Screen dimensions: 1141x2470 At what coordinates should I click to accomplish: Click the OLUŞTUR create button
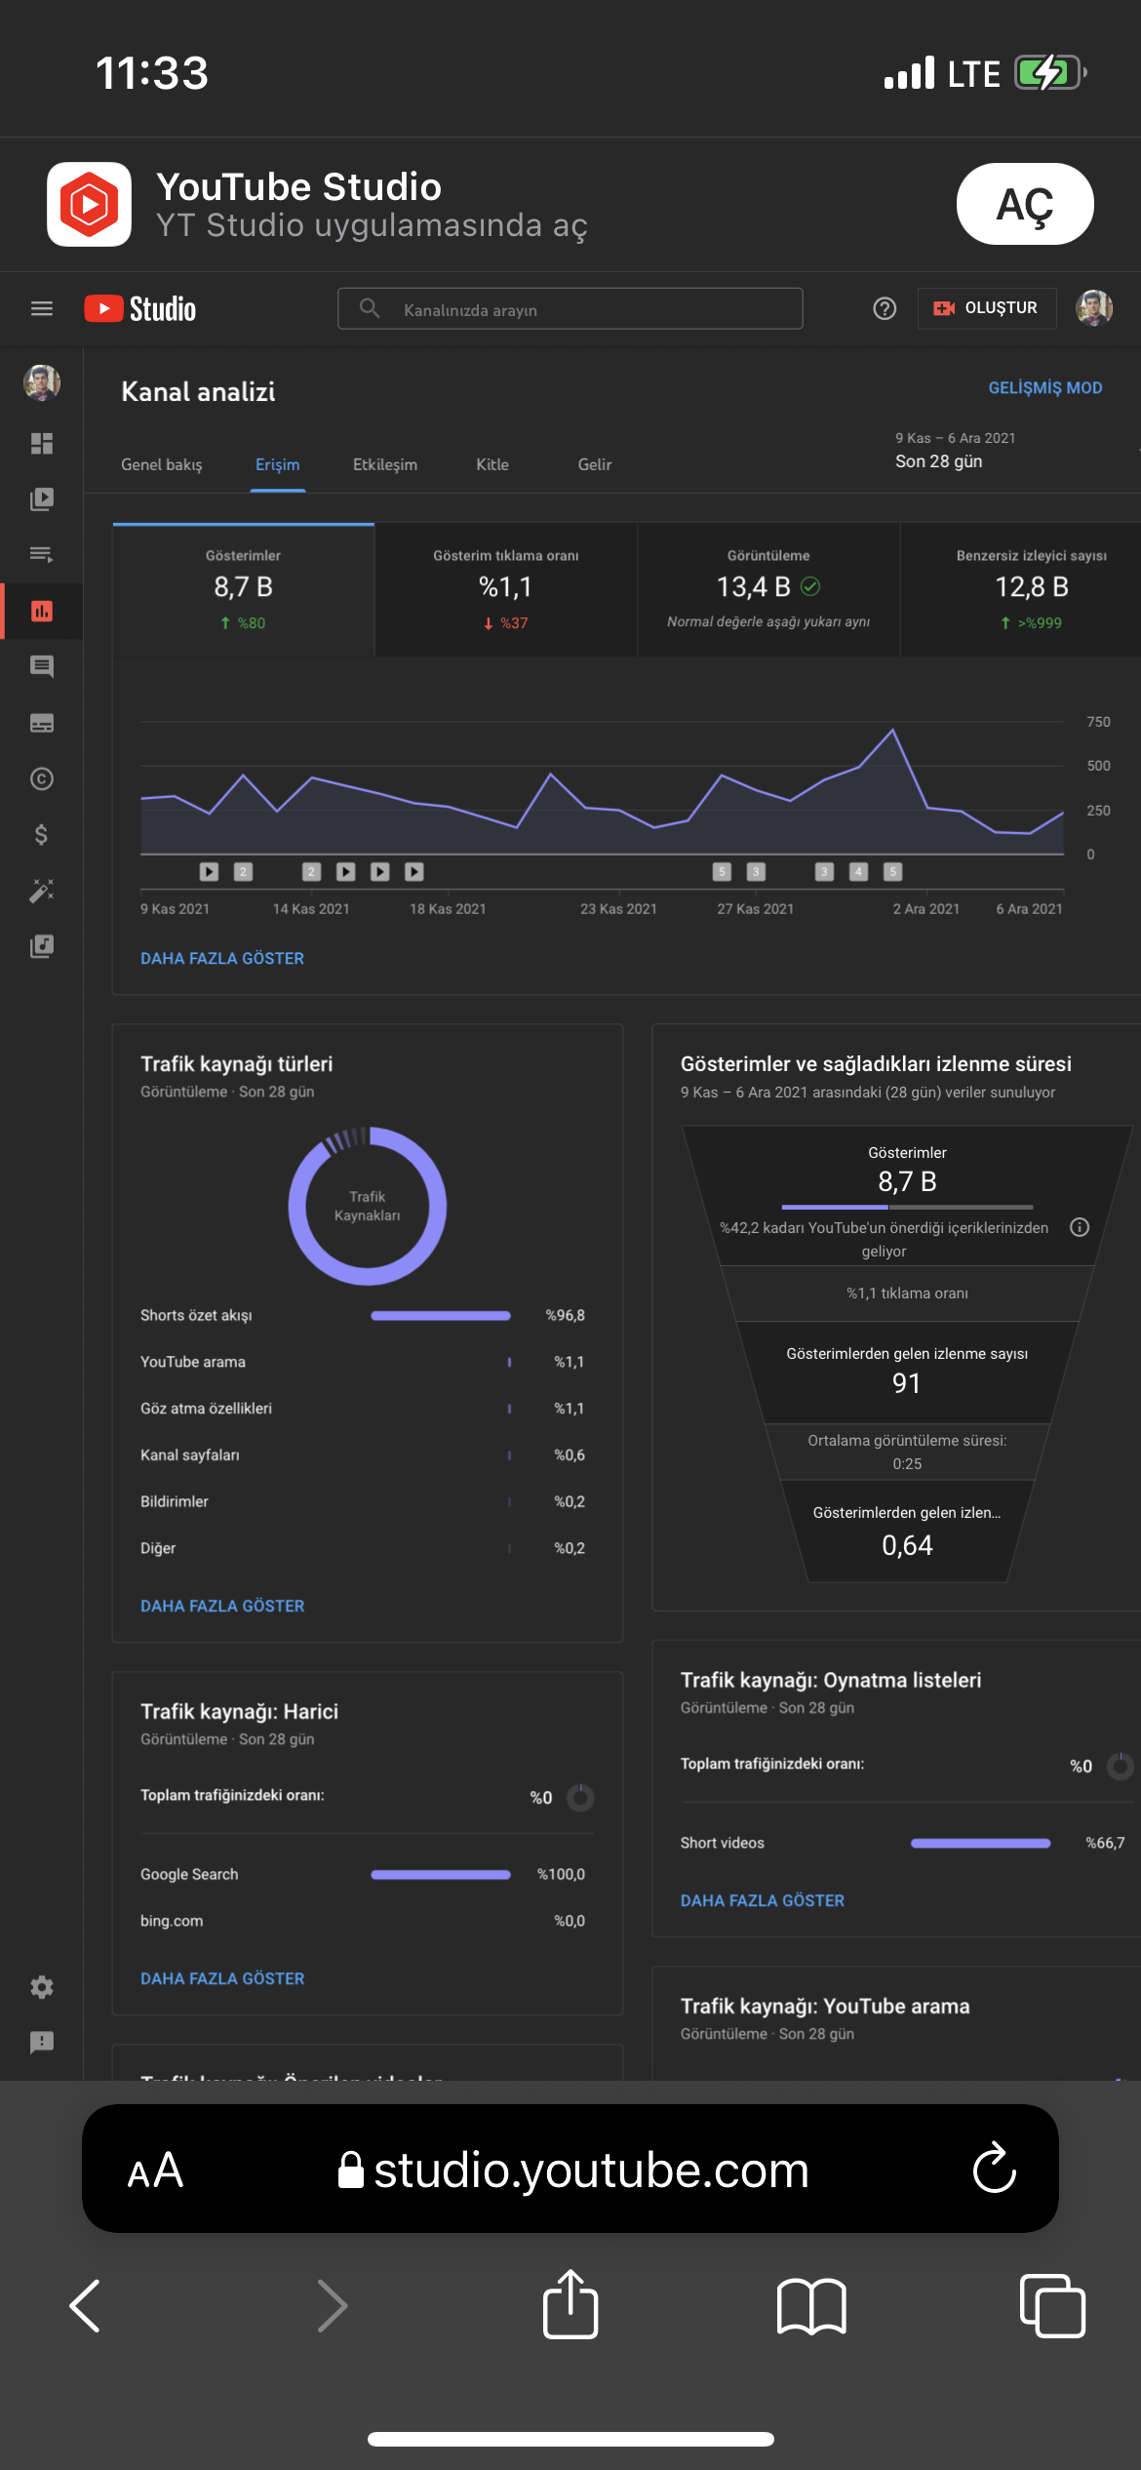click(x=987, y=308)
